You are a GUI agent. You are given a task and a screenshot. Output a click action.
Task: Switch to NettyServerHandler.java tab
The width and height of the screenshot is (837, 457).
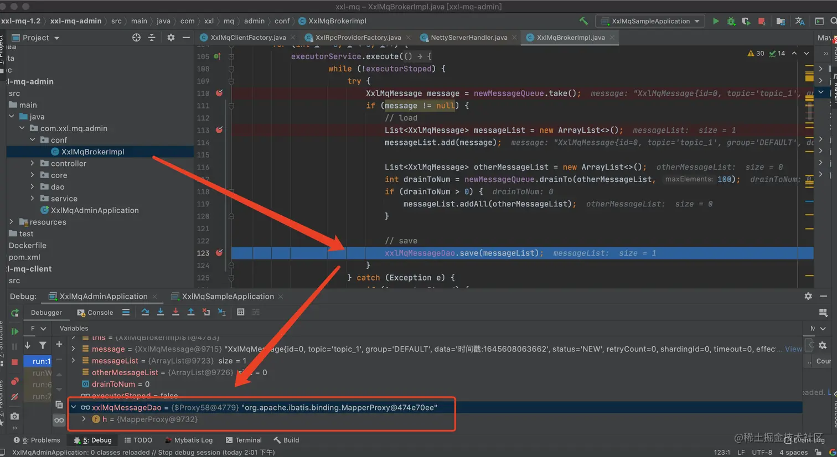469,38
